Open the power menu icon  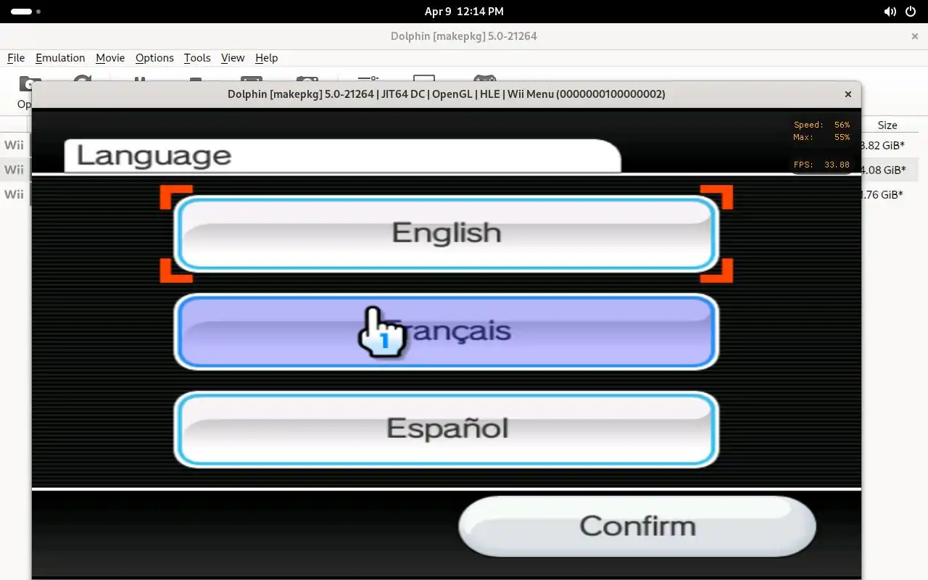(911, 12)
